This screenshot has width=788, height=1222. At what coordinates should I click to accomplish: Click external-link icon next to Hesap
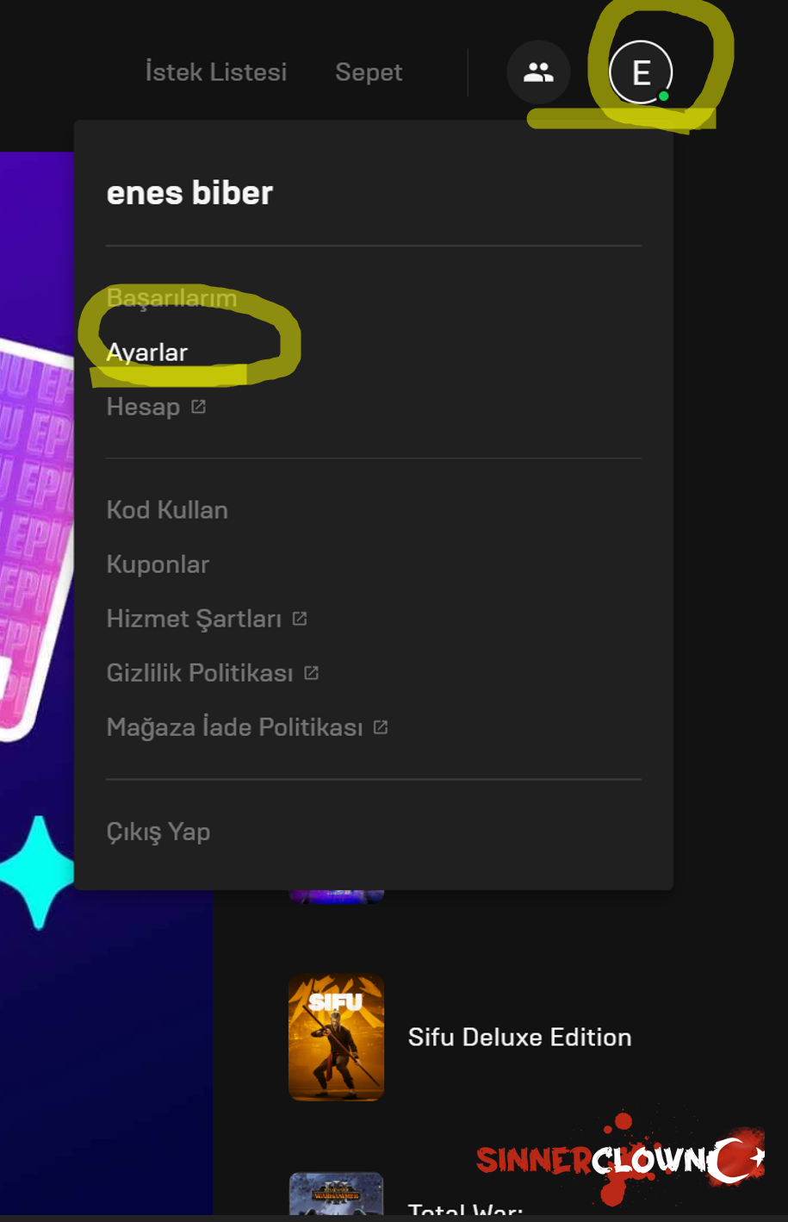click(198, 407)
